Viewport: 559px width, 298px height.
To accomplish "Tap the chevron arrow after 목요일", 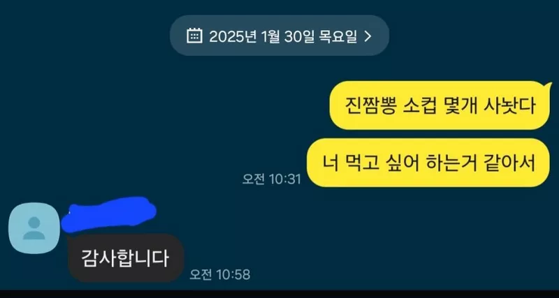I will (x=368, y=36).
